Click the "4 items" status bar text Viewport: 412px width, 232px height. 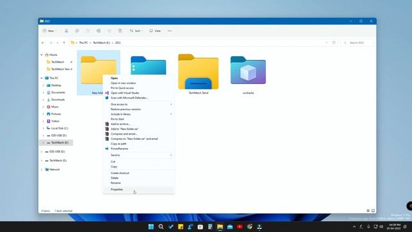coord(46,211)
